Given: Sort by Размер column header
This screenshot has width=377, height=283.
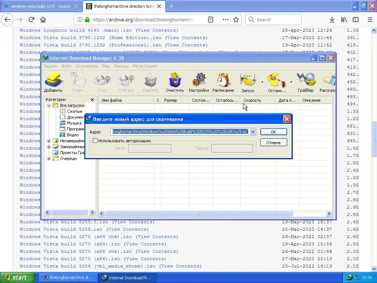Looking at the screenshot, I should (175, 100).
